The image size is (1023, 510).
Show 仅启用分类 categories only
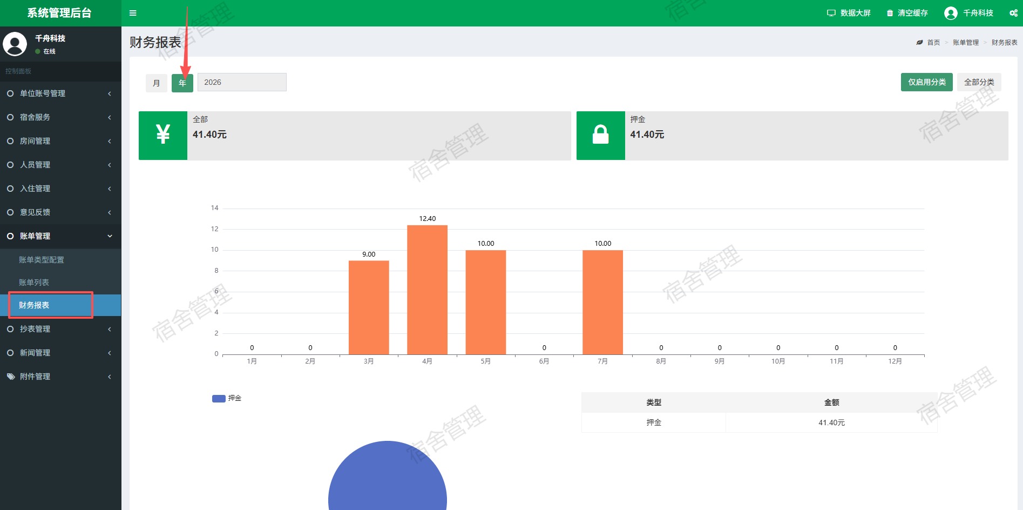pyautogui.click(x=927, y=82)
